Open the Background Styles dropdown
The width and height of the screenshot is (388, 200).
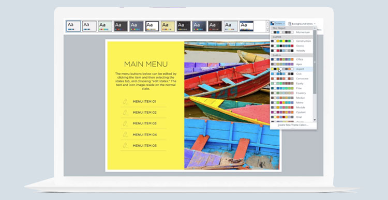click(x=302, y=24)
